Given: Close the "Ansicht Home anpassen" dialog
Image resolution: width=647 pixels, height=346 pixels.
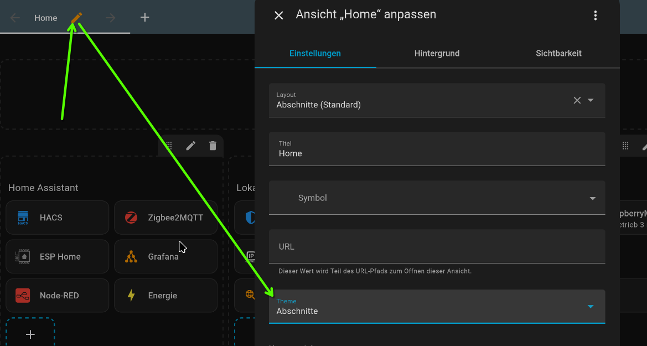Looking at the screenshot, I should point(279,16).
